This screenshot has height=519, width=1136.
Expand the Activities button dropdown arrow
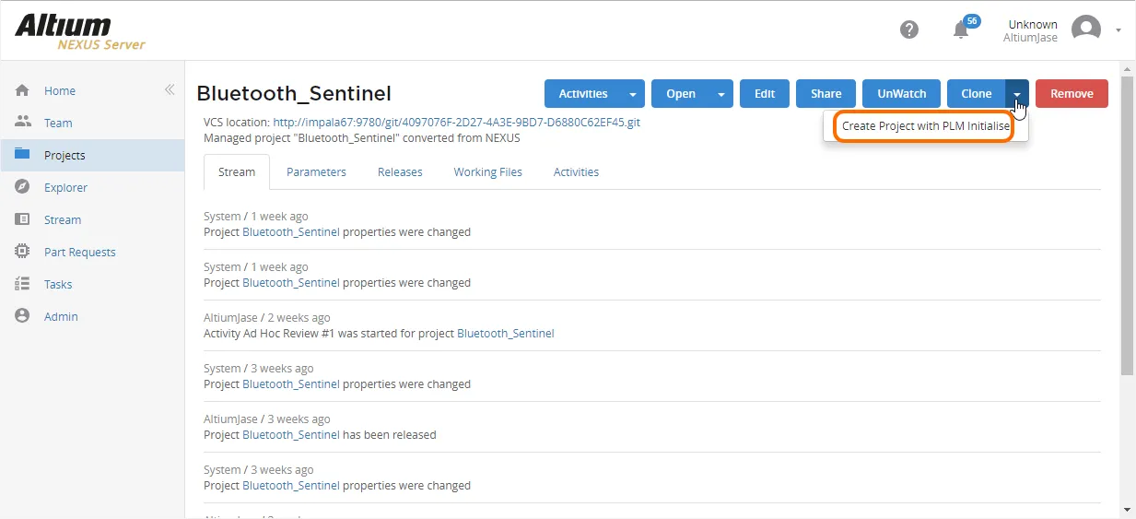pyautogui.click(x=632, y=93)
